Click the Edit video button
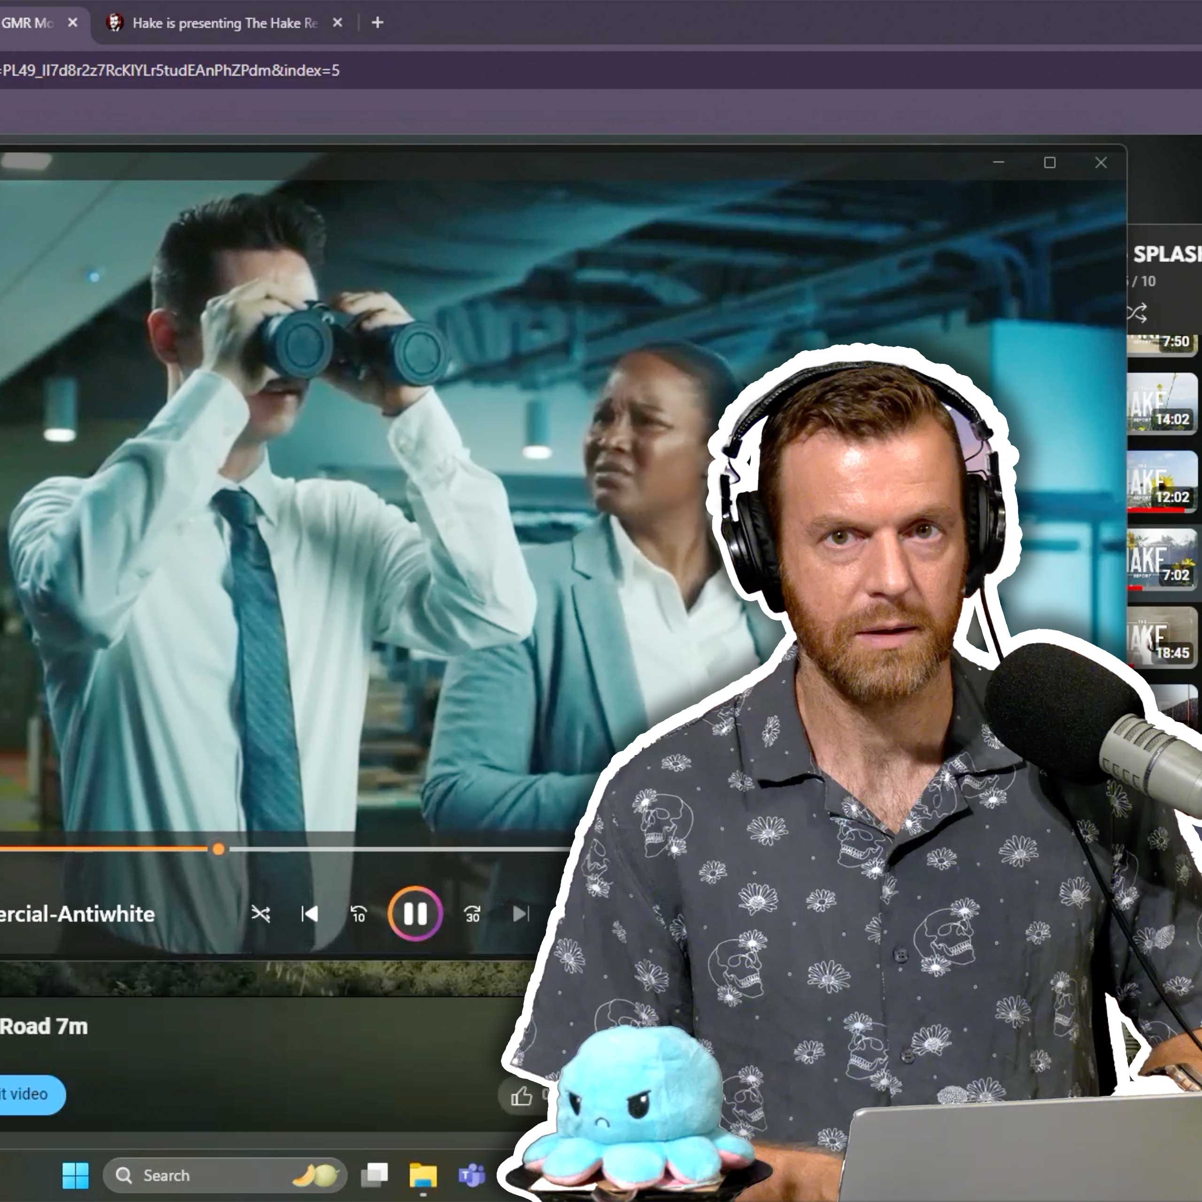The height and width of the screenshot is (1202, 1202). point(28,1094)
